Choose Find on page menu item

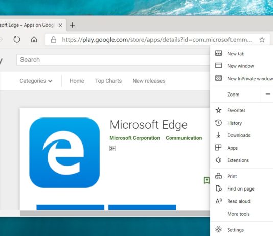coord(241,189)
